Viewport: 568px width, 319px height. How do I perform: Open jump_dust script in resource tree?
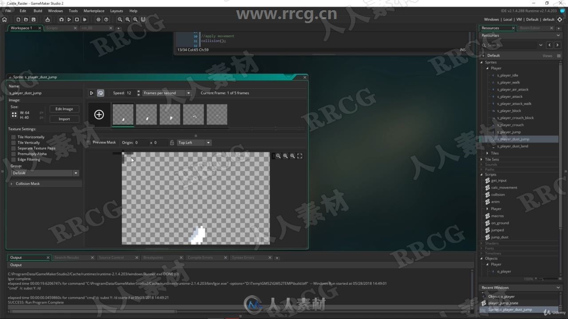tap(500, 237)
